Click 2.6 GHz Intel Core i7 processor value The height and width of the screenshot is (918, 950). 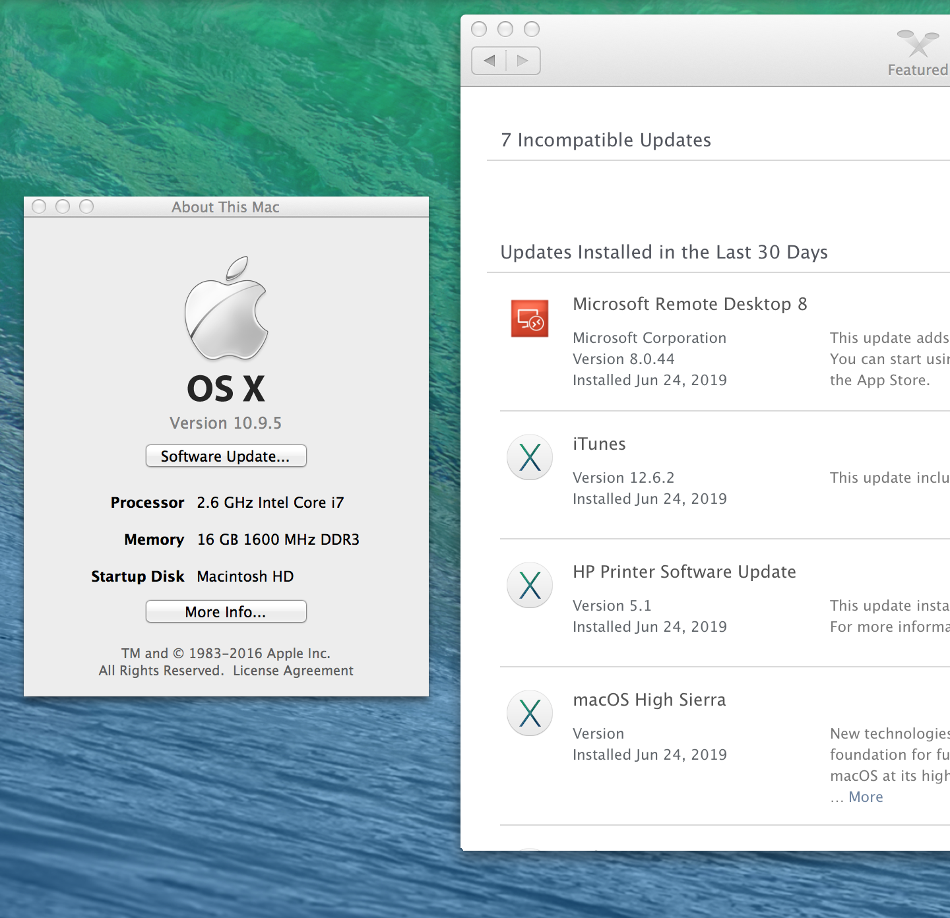(270, 503)
